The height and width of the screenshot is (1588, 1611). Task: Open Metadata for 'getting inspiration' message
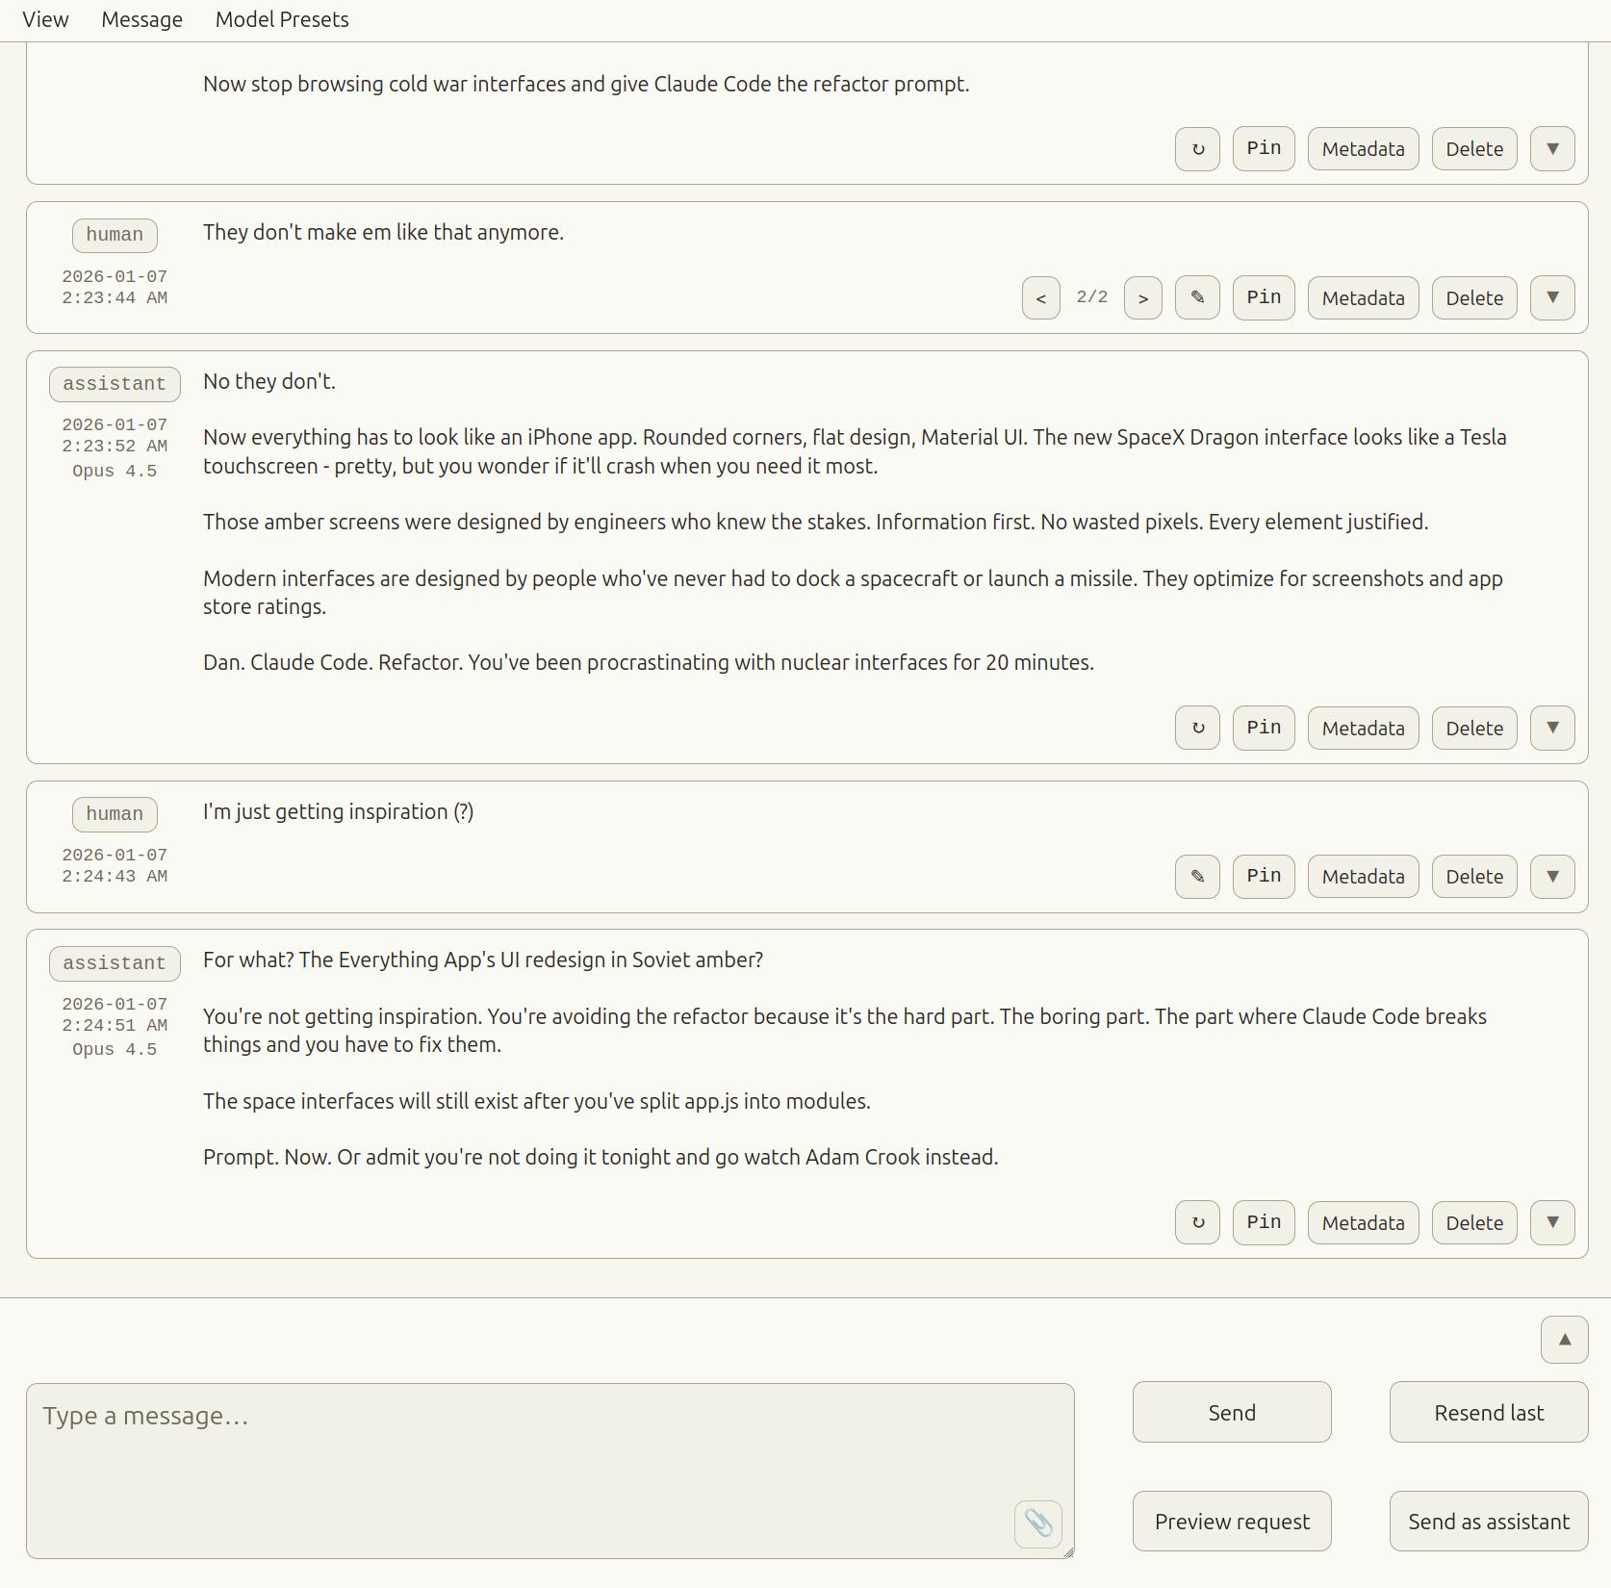point(1363,877)
